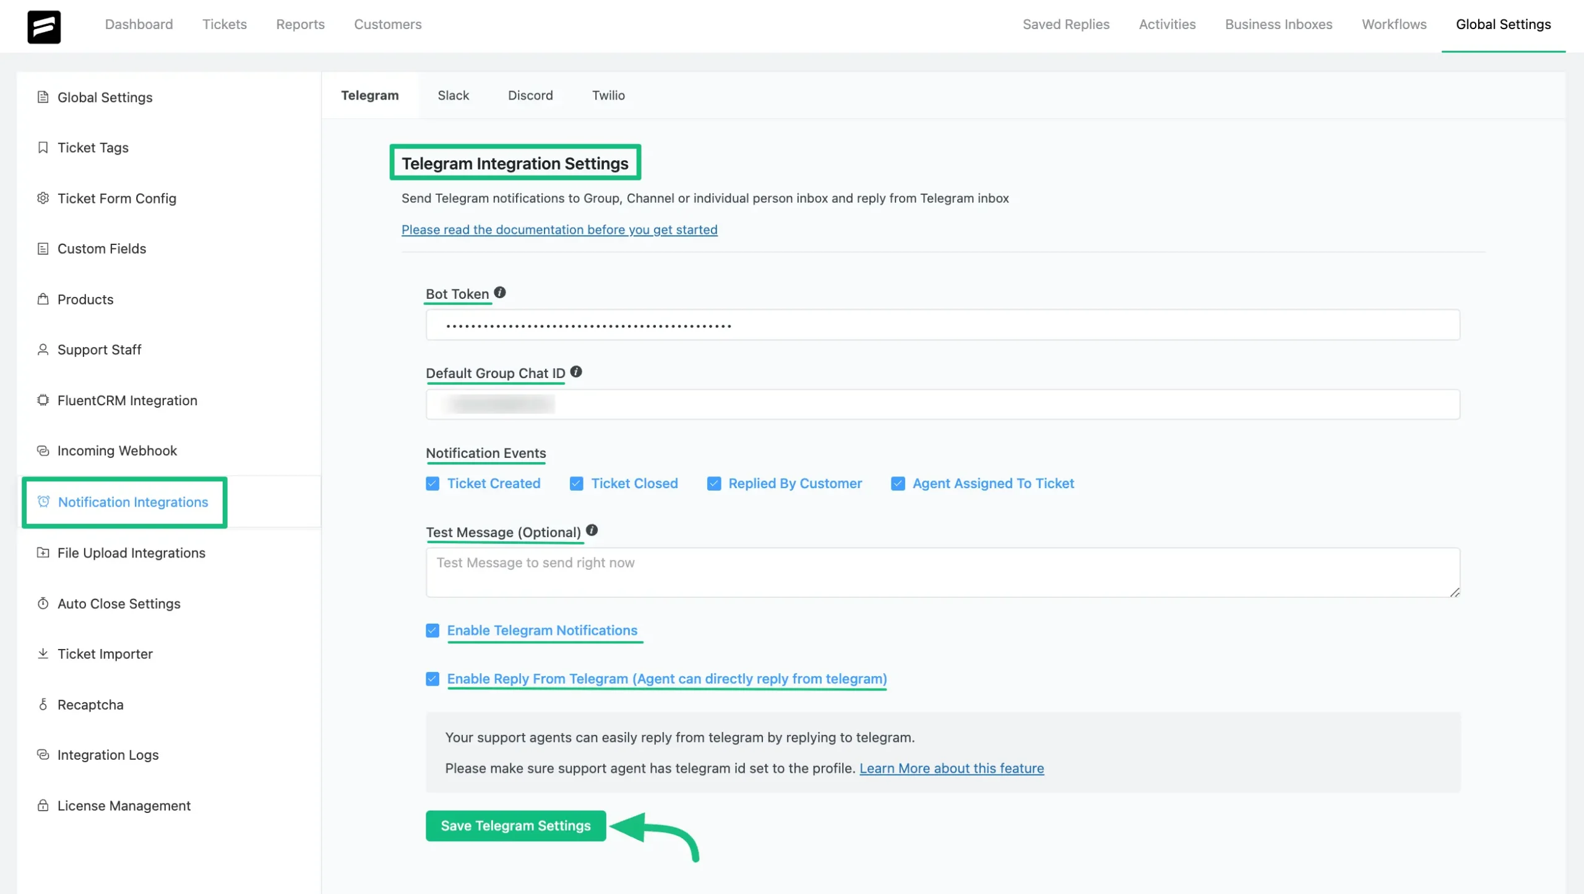Click the Incoming Webhook chain icon
The height and width of the screenshot is (894, 1584).
pyautogui.click(x=43, y=450)
